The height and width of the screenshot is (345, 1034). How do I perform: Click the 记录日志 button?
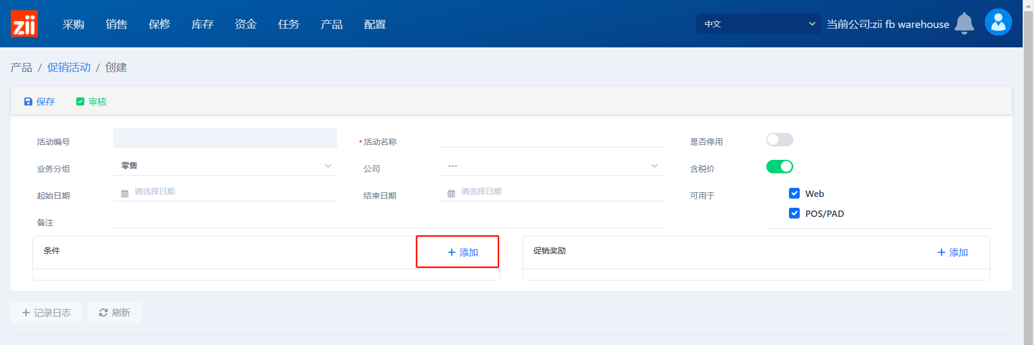[x=46, y=313]
